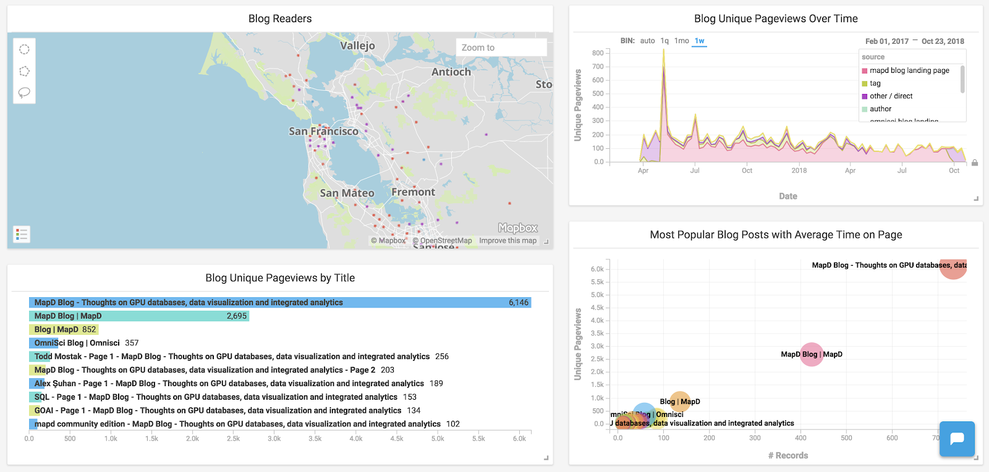The height and width of the screenshot is (472, 989).
Task: Click the Blog Unique Pageviews Over Time title
Action: point(776,19)
